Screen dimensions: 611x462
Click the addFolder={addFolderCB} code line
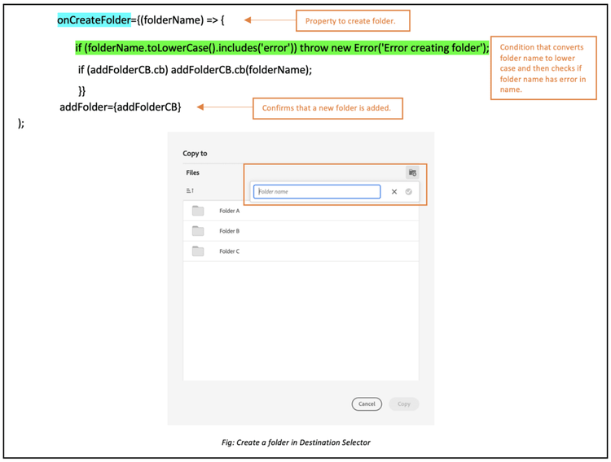120,107
